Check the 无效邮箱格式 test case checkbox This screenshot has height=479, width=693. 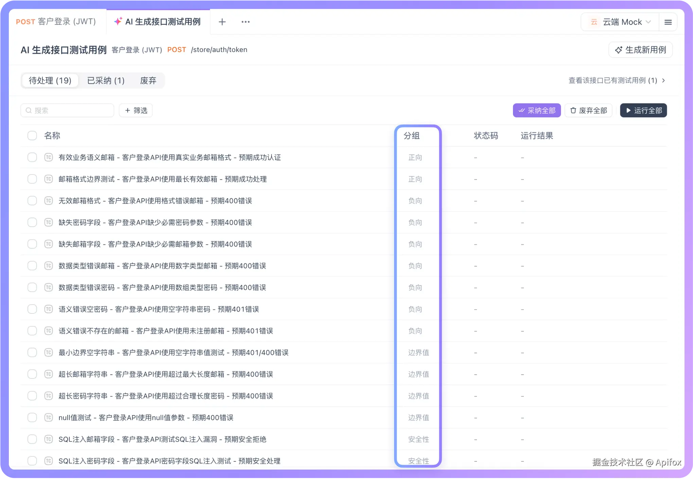(32, 201)
